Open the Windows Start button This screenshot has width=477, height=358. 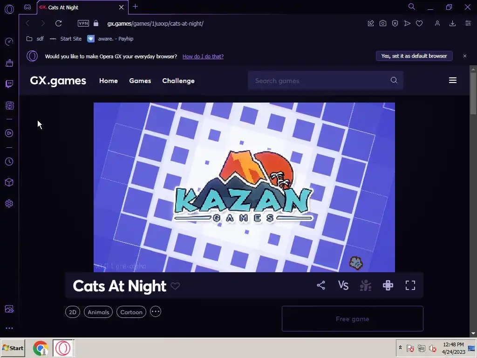coord(13,348)
